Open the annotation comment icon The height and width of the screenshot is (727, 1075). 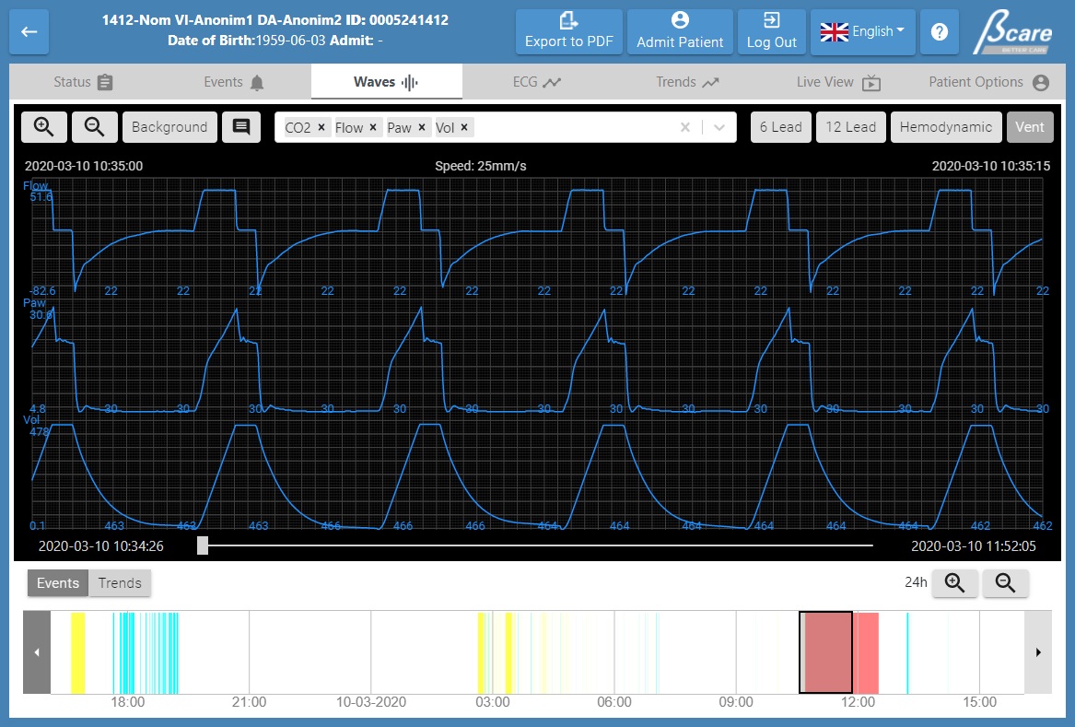pos(241,127)
